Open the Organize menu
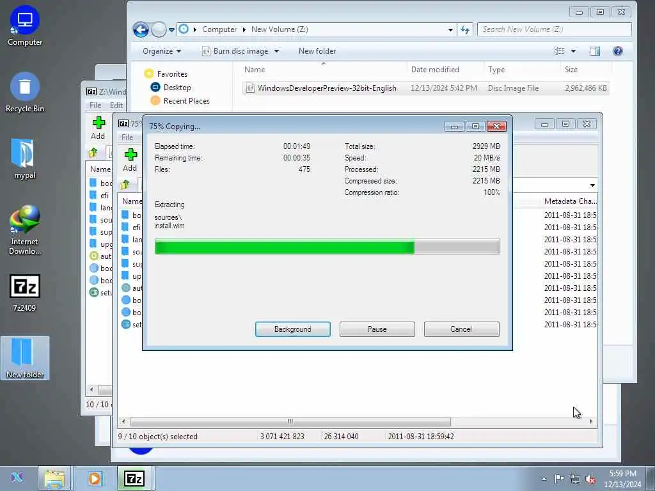655x491 pixels. click(162, 51)
